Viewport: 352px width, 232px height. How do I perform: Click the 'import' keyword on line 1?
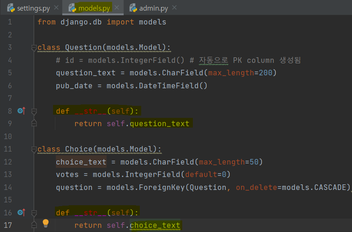coord(120,22)
